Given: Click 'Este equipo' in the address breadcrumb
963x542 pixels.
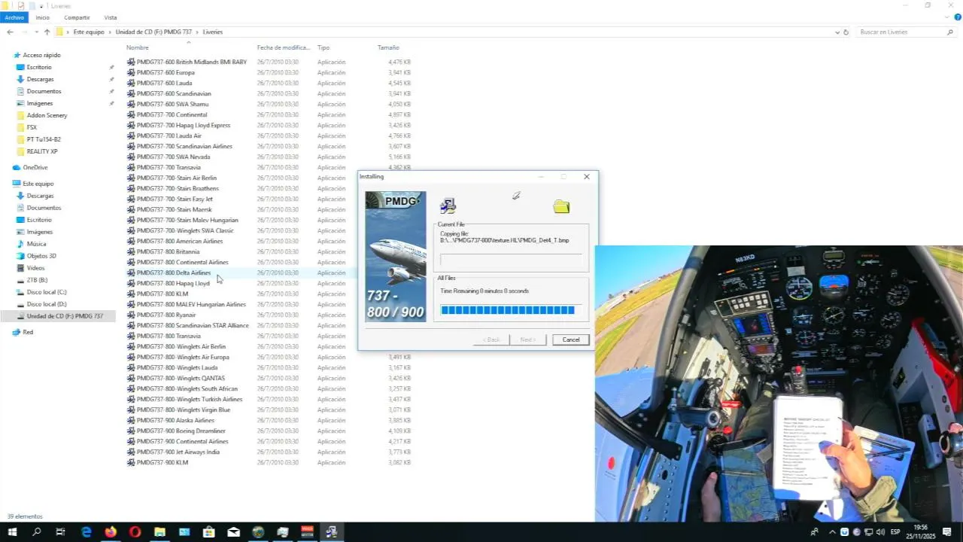Looking at the screenshot, I should (89, 32).
